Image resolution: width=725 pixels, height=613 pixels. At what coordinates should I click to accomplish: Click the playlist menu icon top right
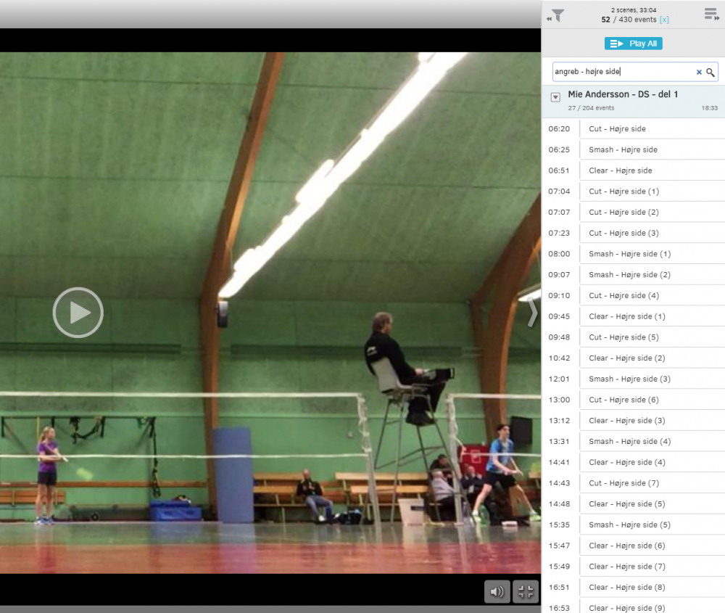click(x=710, y=15)
